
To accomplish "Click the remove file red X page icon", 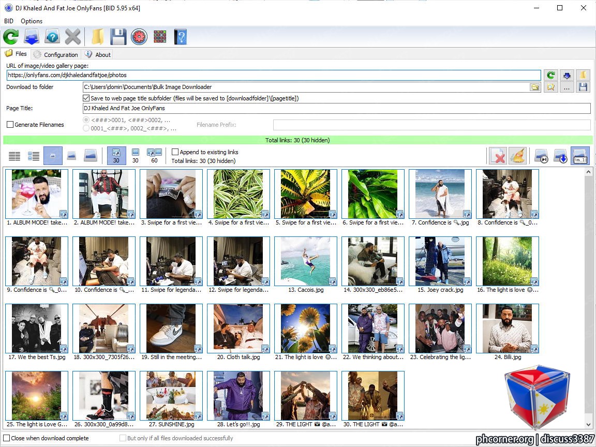I will pos(498,156).
